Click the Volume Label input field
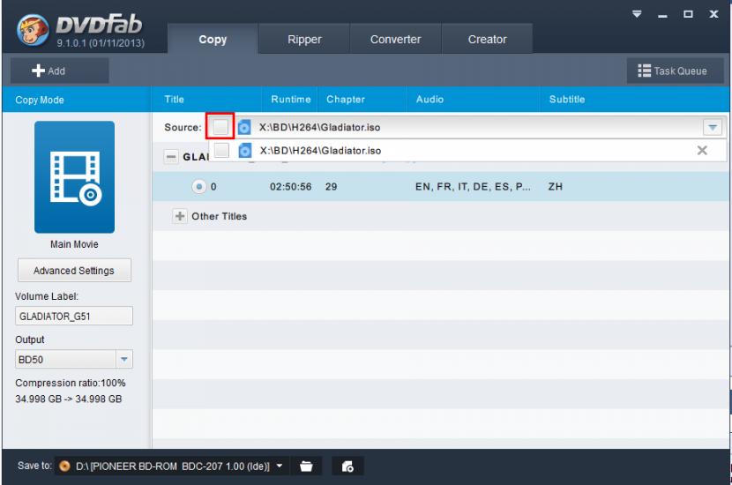This screenshot has height=485, width=732. 74,316
